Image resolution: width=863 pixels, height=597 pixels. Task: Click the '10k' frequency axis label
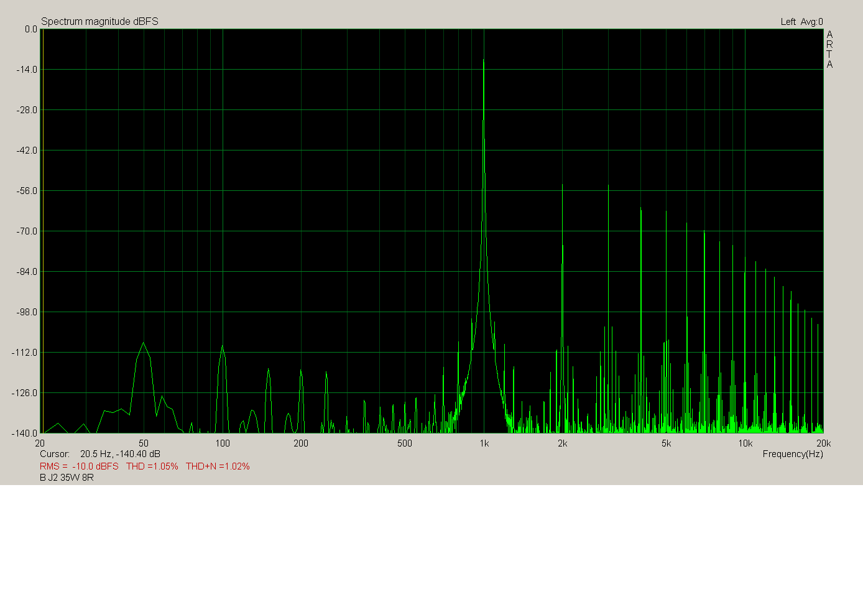click(x=745, y=443)
